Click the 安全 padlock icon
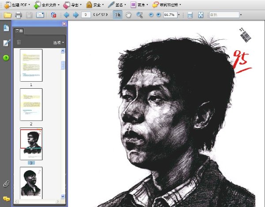Image resolution: width=265 pixels, height=207 pixels. point(89,5)
